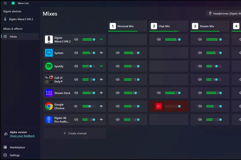Mute the Google Chrome channel master
Image resolution: width=241 pixels, height=160 pixels.
coord(76,106)
